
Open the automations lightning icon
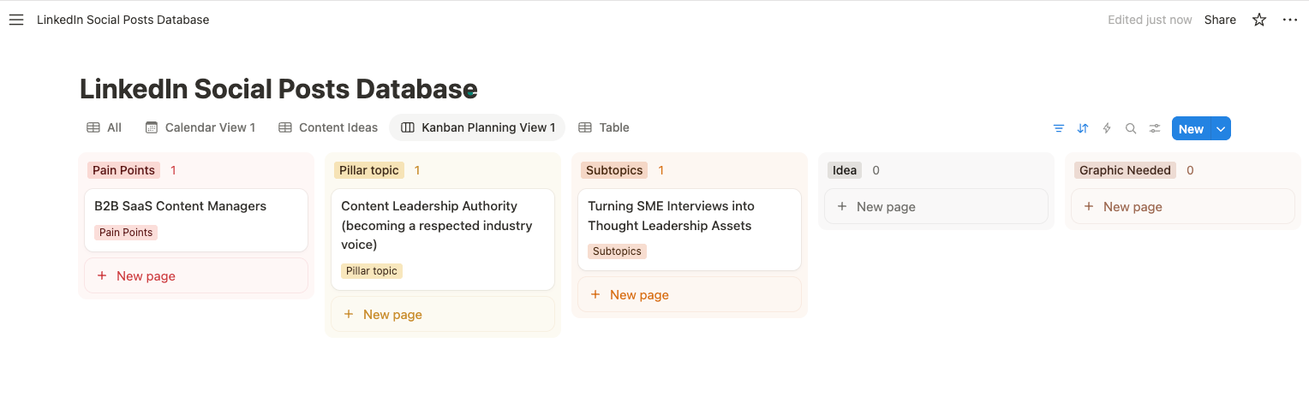[1107, 128]
